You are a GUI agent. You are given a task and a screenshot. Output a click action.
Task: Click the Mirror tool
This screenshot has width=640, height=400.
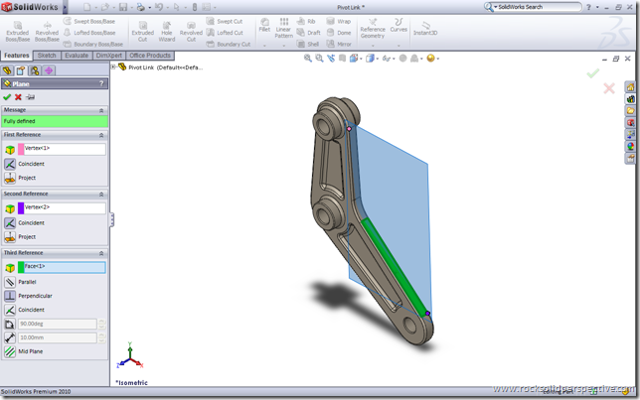point(339,44)
